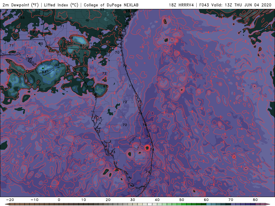The width and height of the screenshot is (275, 206).
Task: Click the "18Z HRRRV4" model run label
Action: pos(181,5)
